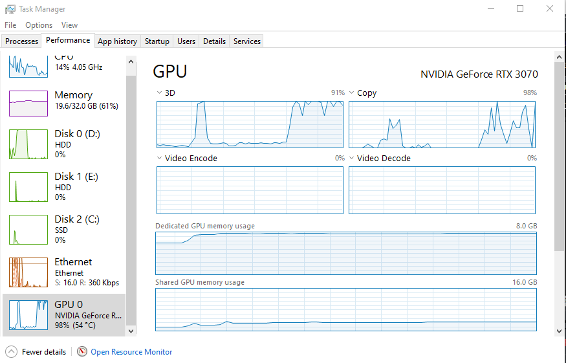Click the Disk 0 (D:) graph icon

(28, 144)
